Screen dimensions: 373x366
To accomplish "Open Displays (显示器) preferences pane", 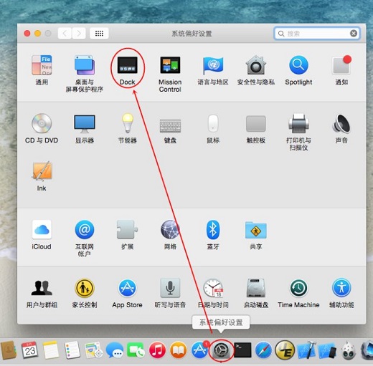I will coord(85,128).
